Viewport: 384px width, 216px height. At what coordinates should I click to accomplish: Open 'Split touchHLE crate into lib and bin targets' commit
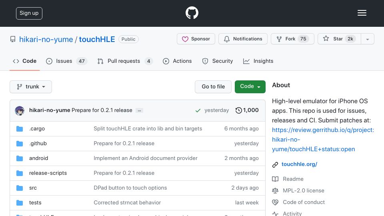pos(148,129)
